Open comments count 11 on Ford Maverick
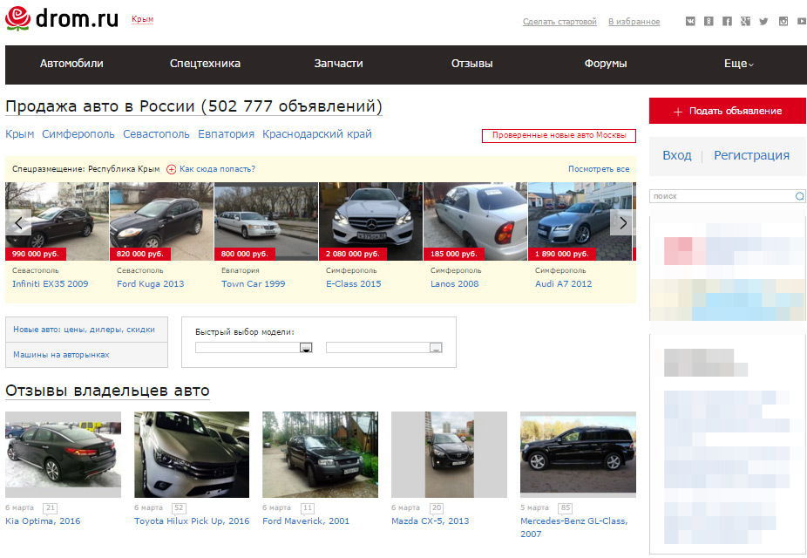Viewport: 807px width, 558px height. (x=308, y=508)
